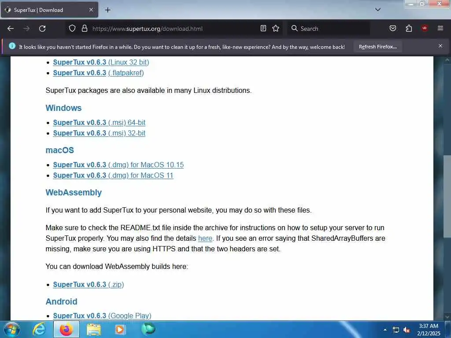Launch Internet Explorer from the taskbar
The image size is (451, 338).
coord(39,329)
